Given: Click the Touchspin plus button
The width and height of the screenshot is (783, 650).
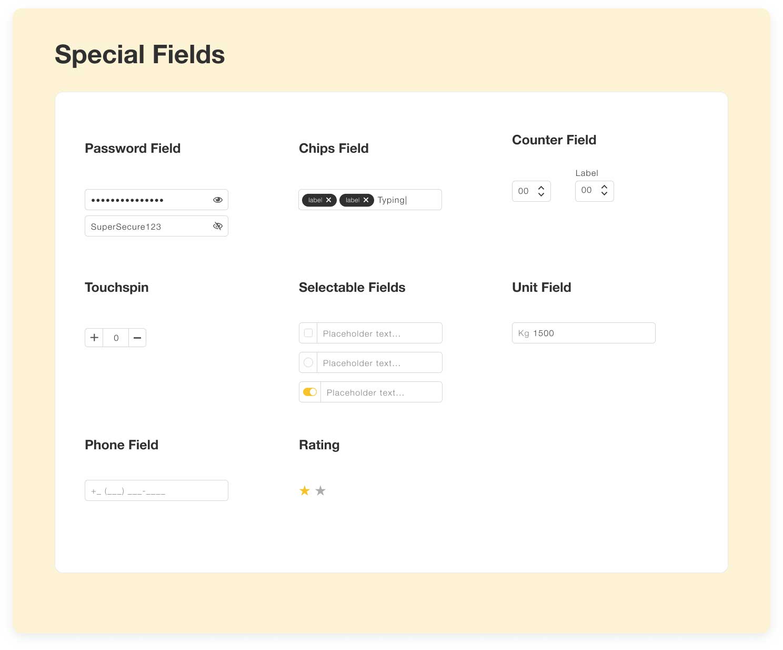Looking at the screenshot, I should pyautogui.click(x=94, y=338).
